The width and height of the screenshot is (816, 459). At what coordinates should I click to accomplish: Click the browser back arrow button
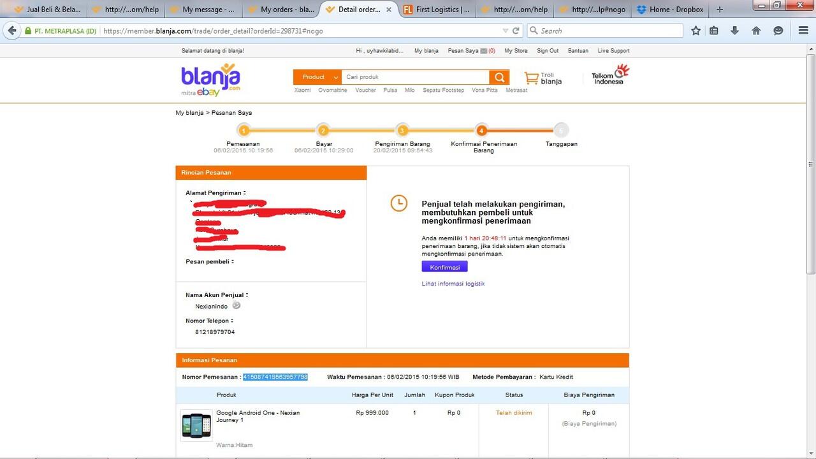pos(11,31)
